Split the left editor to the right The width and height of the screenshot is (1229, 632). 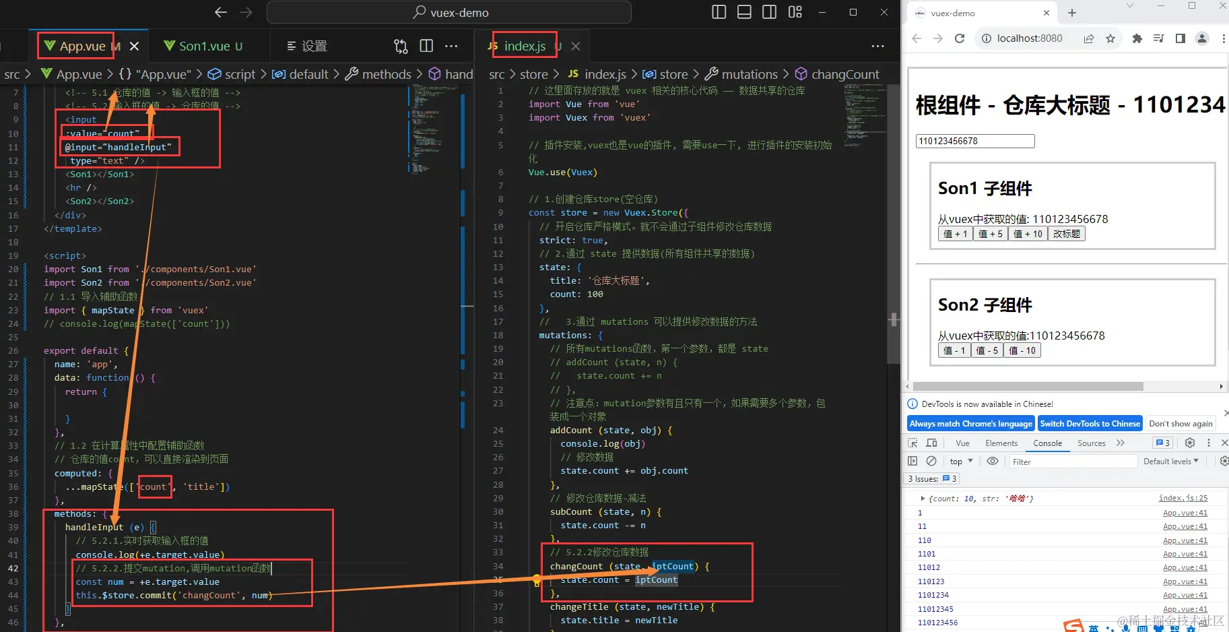(426, 46)
